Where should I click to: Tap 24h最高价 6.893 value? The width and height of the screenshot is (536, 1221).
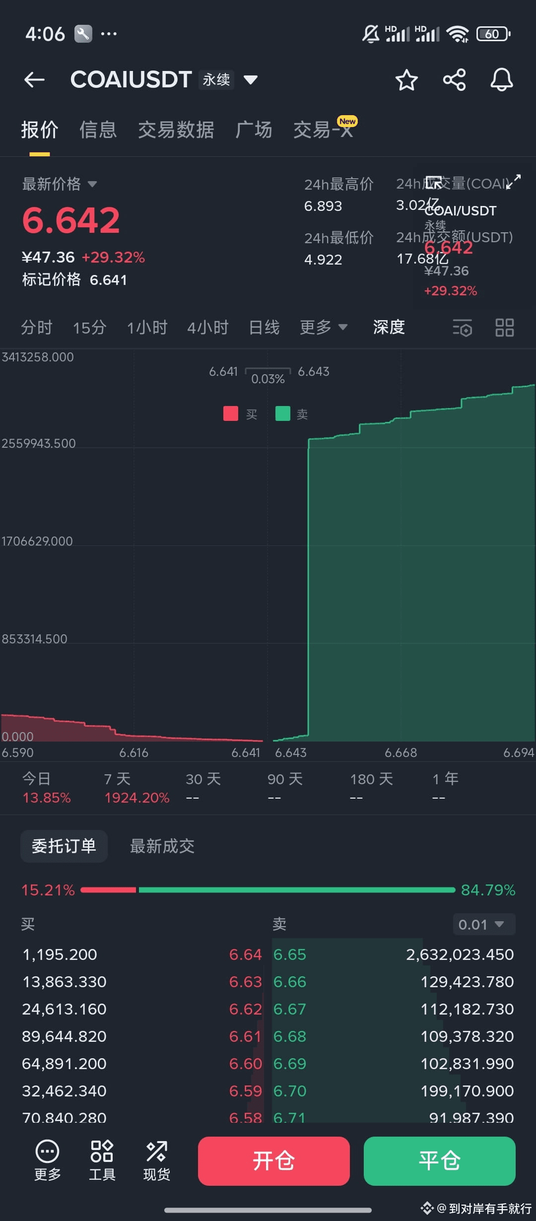click(x=323, y=206)
